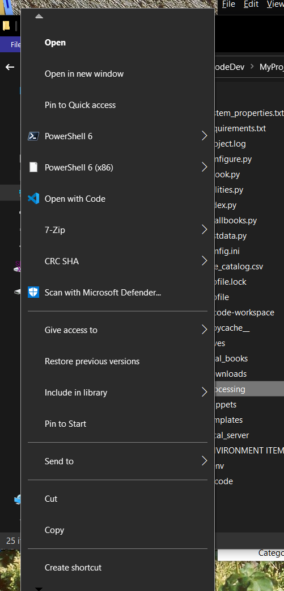
Task: Select the configure.py file
Action: 233,159
